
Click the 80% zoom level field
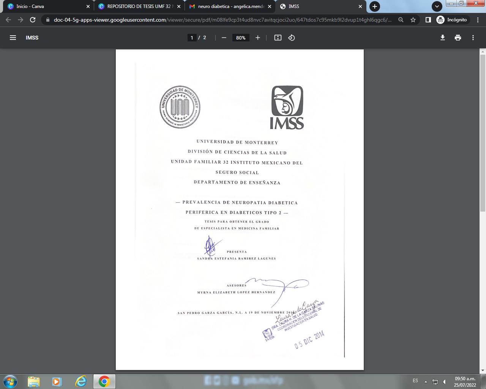[241, 38]
